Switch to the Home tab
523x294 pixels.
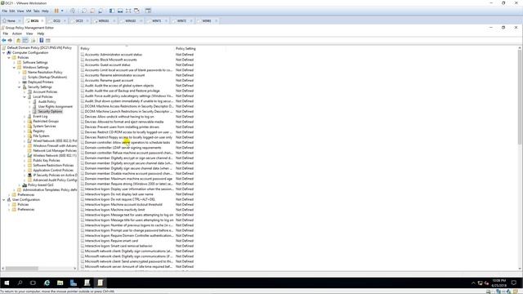(11, 20)
